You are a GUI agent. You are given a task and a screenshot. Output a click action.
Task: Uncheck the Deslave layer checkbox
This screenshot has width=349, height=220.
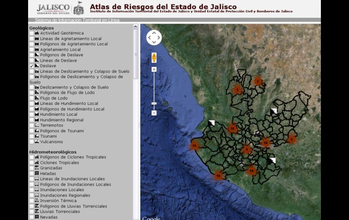pyautogui.click(x=32, y=66)
